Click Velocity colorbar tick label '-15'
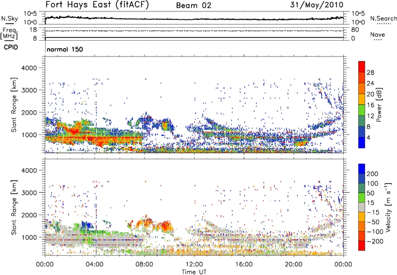Image resolution: width=397 pixels, height=275 pixels. pos(373,212)
